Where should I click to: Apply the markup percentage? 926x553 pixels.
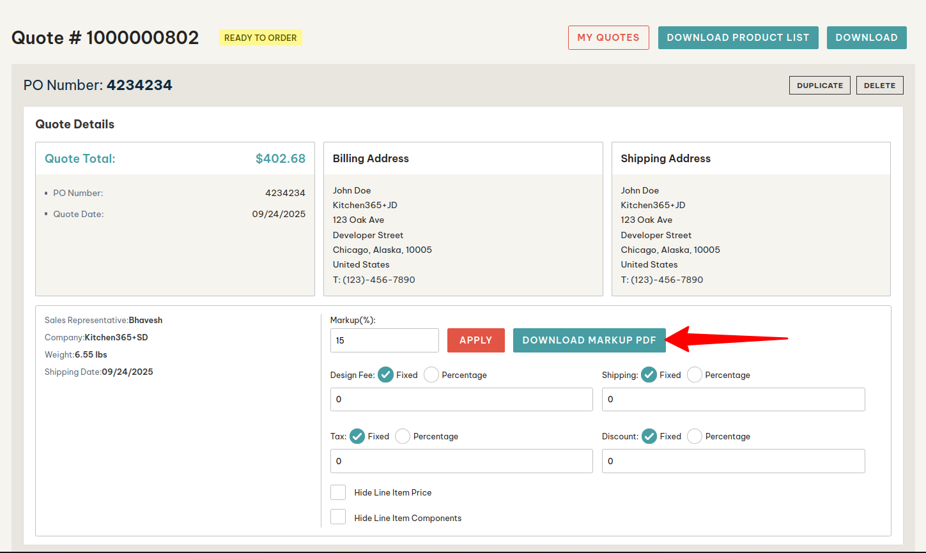pos(475,340)
